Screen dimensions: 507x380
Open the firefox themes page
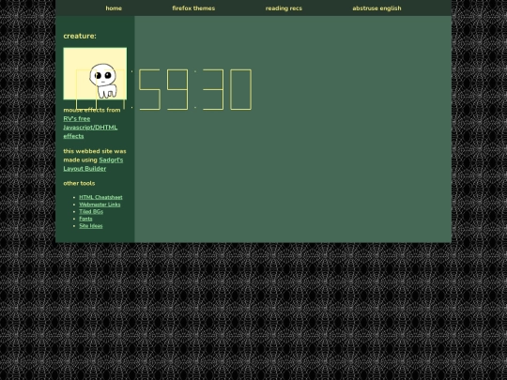tap(193, 8)
